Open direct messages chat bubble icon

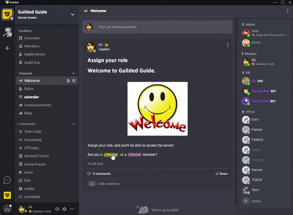[x=7, y=180]
